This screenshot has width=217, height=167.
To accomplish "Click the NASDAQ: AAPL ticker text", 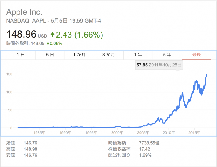I will click(26, 21).
